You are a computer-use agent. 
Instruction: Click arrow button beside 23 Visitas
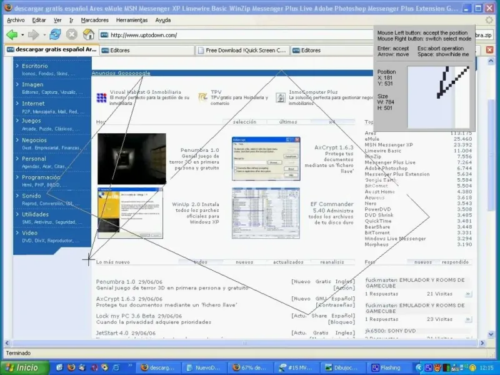point(467,319)
